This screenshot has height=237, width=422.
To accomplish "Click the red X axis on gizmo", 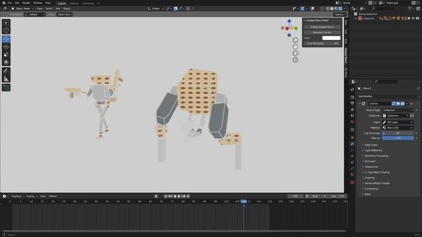I will [x=287, y=28].
